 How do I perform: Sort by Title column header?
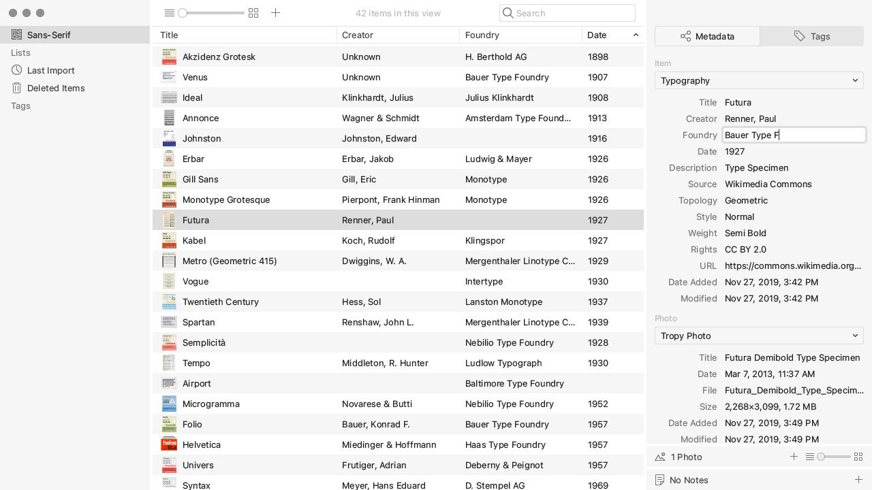(x=245, y=35)
